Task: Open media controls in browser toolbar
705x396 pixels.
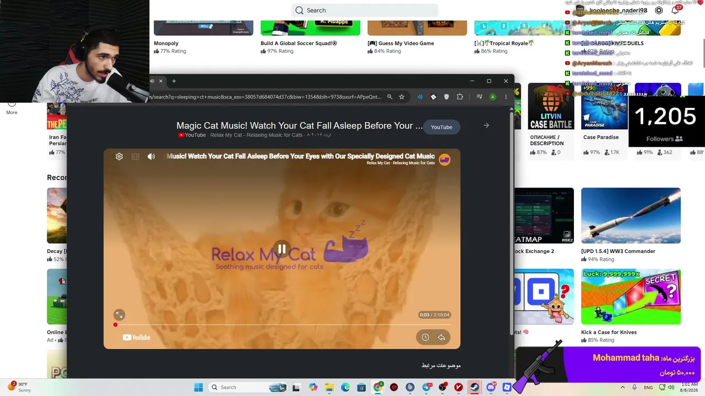Action: [479, 97]
